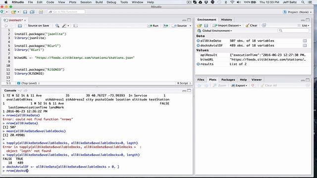Maximize the Plots pane
This screenshot has height=178, width=317.
(x=308, y=80)
